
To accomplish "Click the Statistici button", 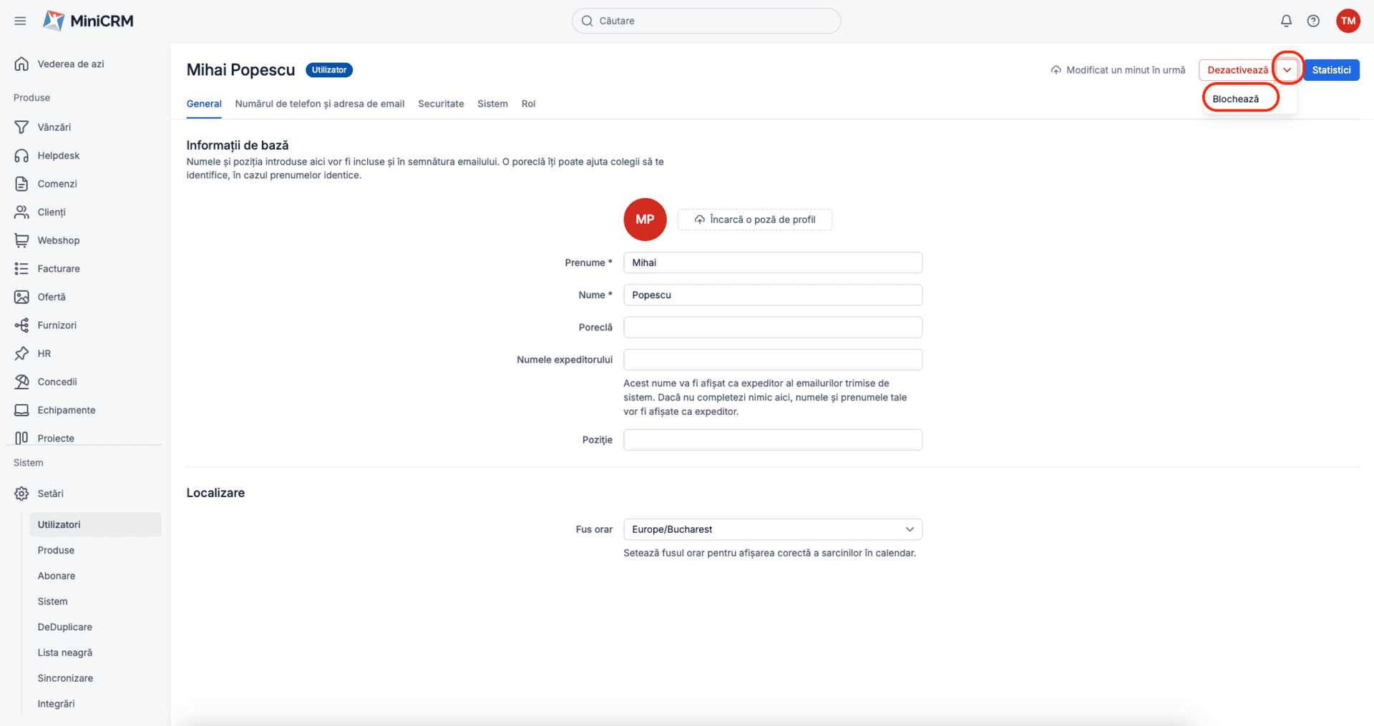I will coord(1331,70).
